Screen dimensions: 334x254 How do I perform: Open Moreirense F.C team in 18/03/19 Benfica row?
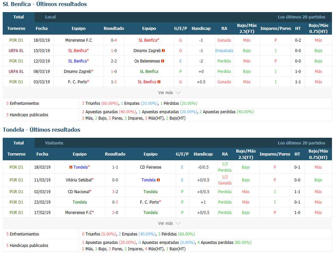tap(79, 40)
